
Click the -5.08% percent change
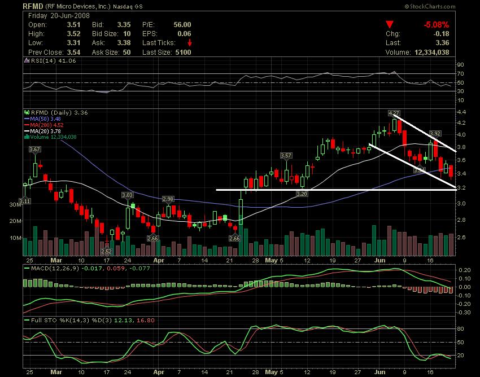(437, 24)
